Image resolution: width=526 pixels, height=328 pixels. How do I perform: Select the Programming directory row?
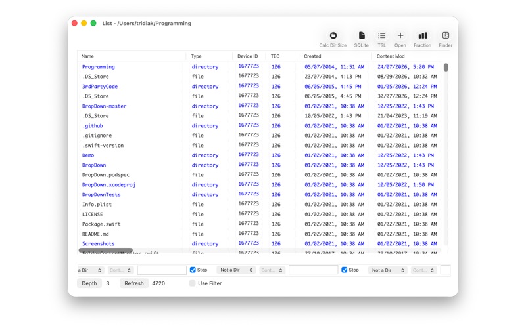coord(260,67)
